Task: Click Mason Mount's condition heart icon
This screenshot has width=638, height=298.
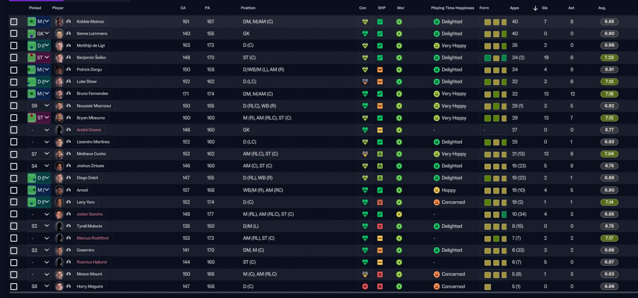Action: [x=365, y=274]
